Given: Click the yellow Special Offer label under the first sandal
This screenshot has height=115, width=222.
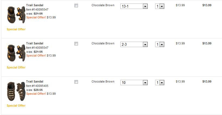Looking at the screenshot, I should (16, 29).
